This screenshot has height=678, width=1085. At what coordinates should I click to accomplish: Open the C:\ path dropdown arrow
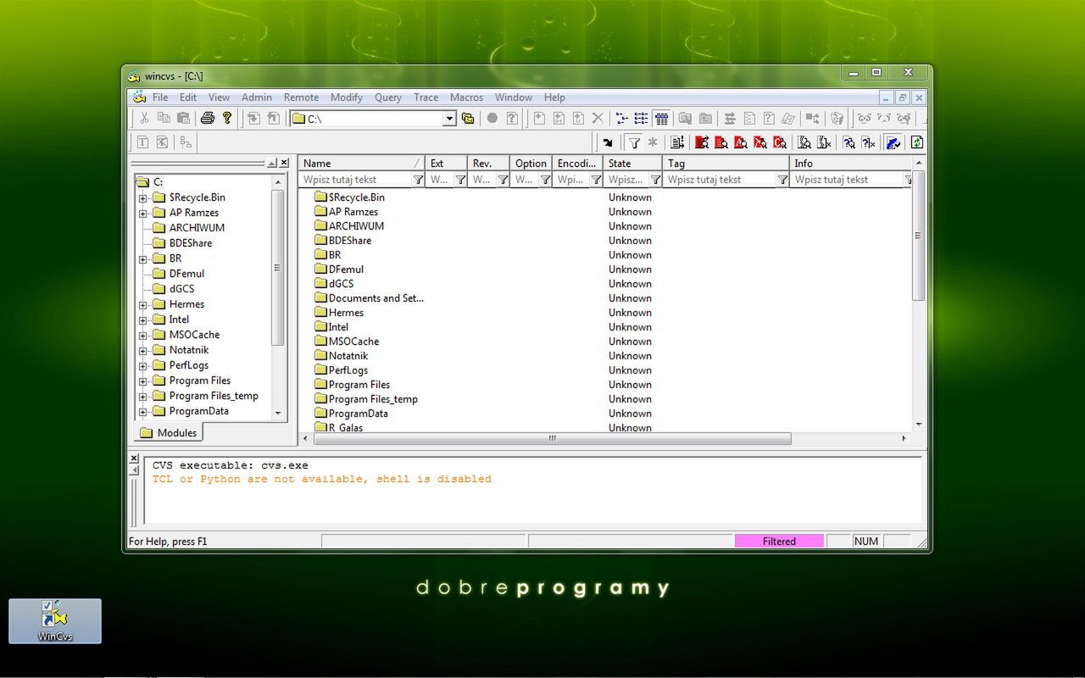449,119
